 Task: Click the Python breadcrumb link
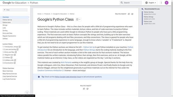(x=72, y=14)
